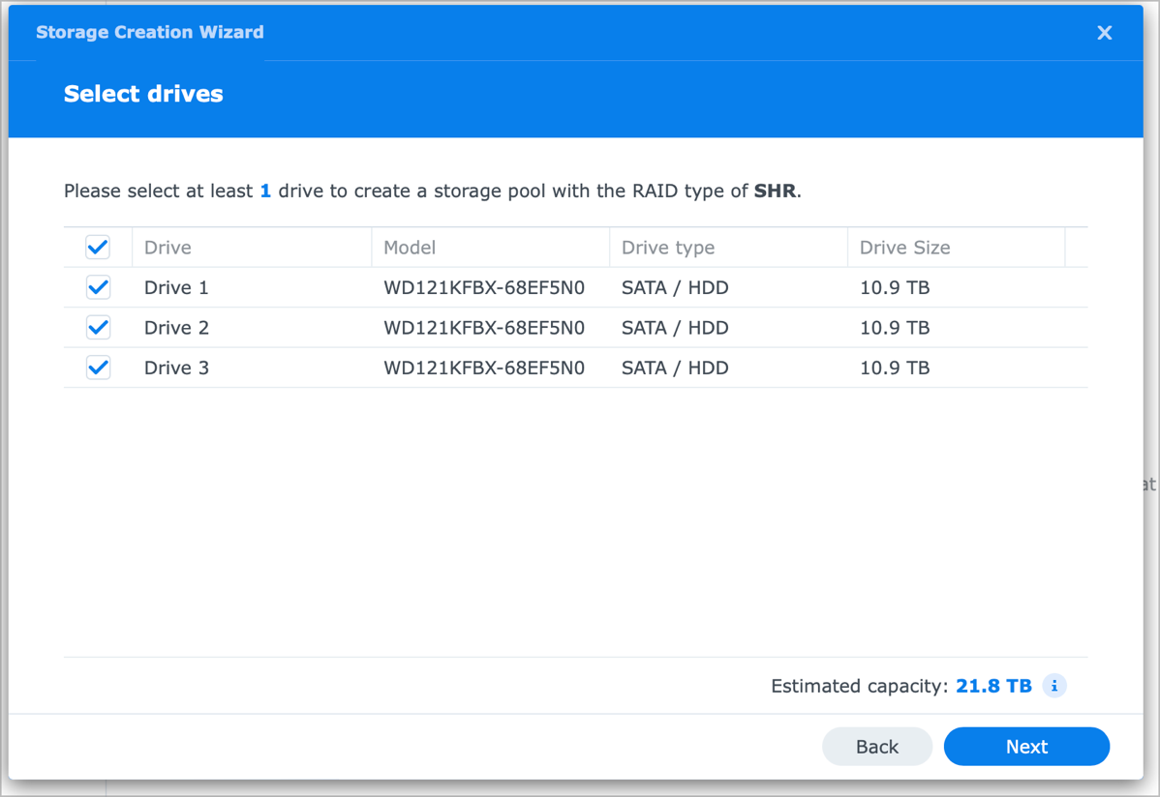The height and width of the screenshot is (797, 1160).
Task: Sort by the Drive column header
Action: pyautogui.click(x=168, y=248)
